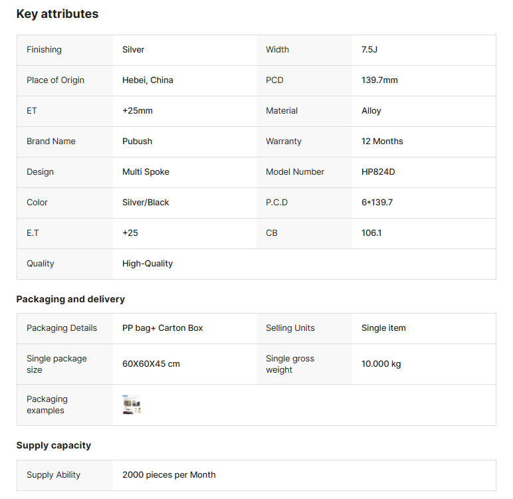This screenshot has width=513, height=499.
Task: Select the HP824D model number value
Action: [x=378, y=172]
